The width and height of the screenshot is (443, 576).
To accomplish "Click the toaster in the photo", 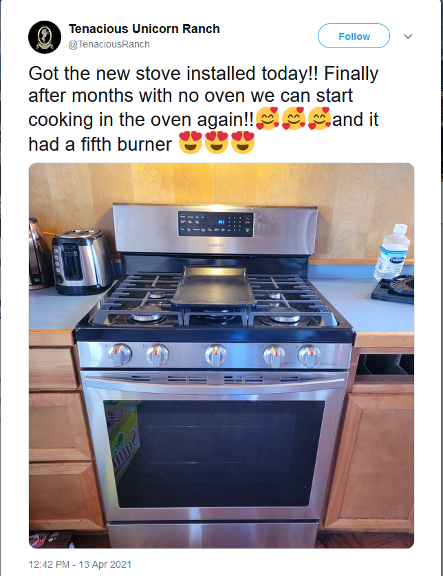I will 83,262.
